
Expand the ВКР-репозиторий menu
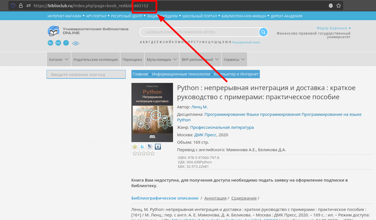click(200, 59)
